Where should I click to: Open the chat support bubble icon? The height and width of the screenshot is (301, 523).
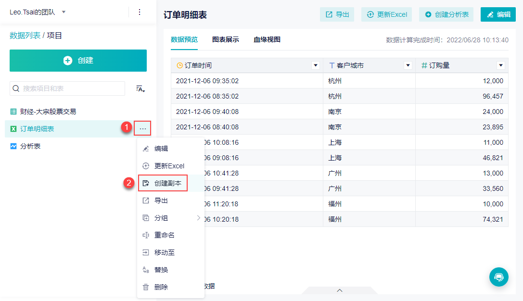point(499,277)
